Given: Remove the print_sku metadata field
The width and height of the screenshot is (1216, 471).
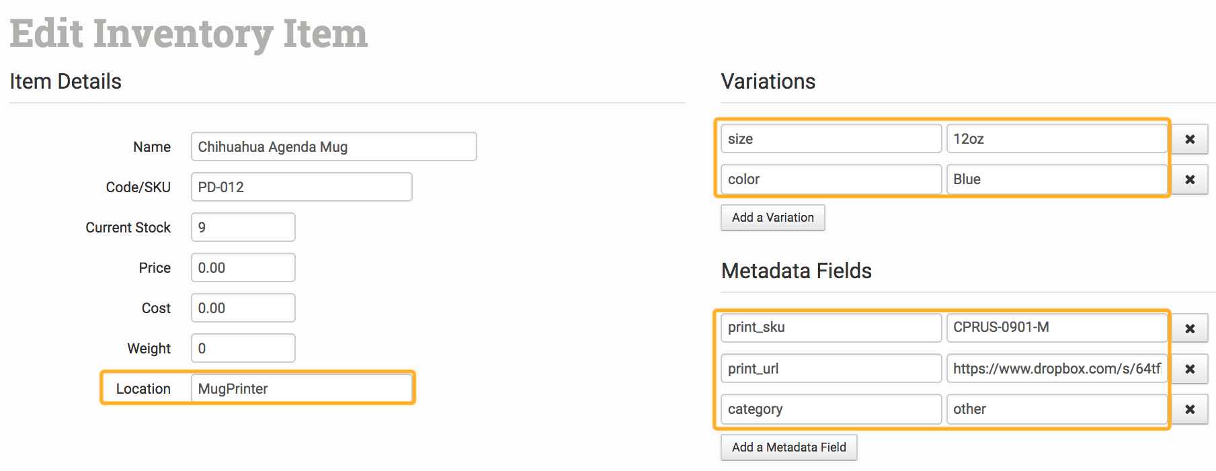Looking at the screenshot, I should [1190, 329].
